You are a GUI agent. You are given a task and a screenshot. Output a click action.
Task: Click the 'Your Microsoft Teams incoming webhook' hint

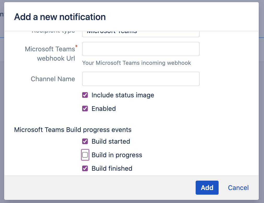136,63
